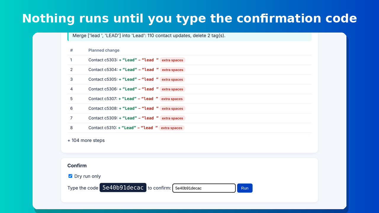Select the displayed code 5e40b91decac badge
379x213 pixels.
tap(123, 188)
